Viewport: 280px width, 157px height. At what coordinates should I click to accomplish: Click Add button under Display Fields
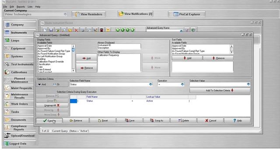click(x=87, y=58)
